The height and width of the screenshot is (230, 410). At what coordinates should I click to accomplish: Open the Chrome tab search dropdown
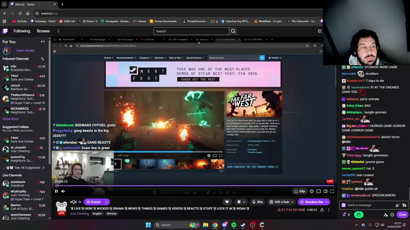(4, 4)
